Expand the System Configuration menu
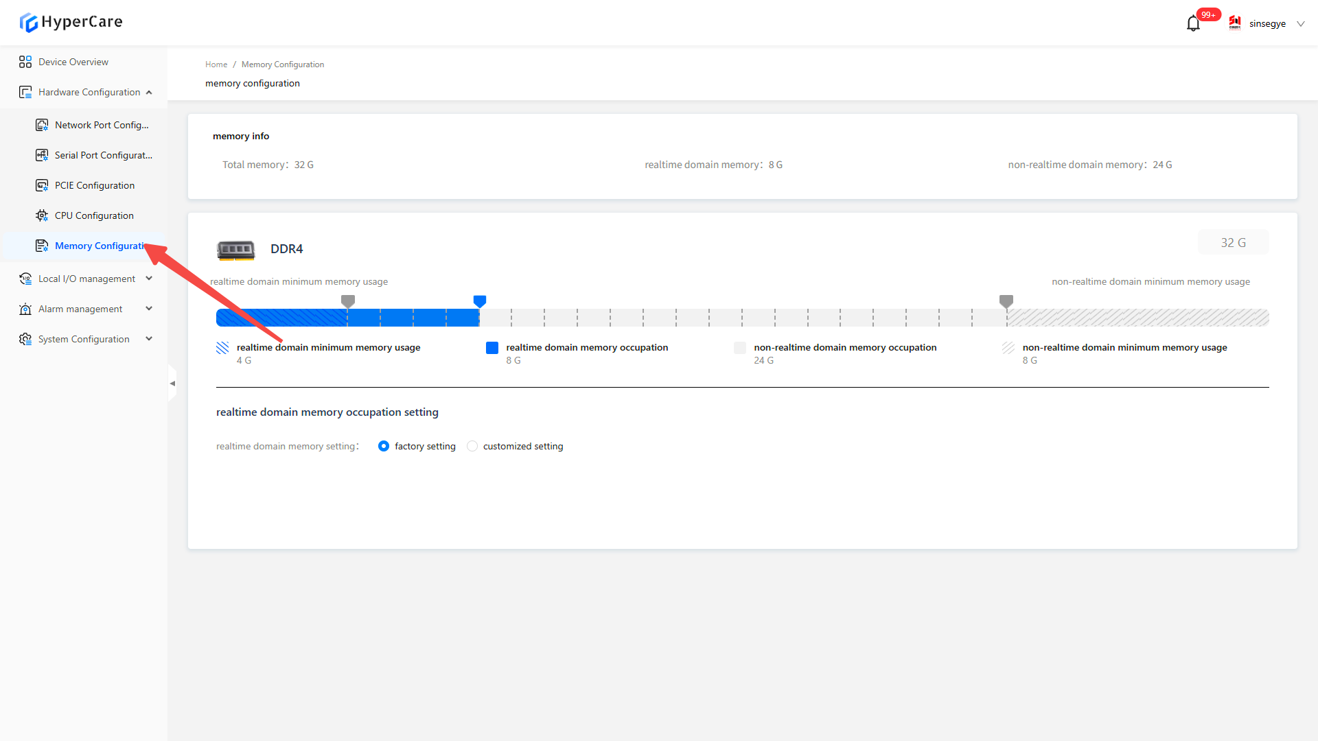The image size is (1318, 741). (x=149, y=339)
